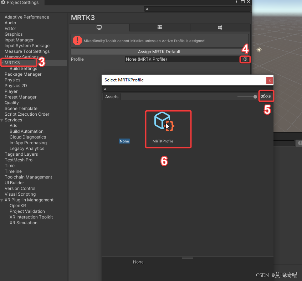The width and height of the screenshot is (302, 281).
Task: Open the Assets tab in profile picker
Action: 112,97
